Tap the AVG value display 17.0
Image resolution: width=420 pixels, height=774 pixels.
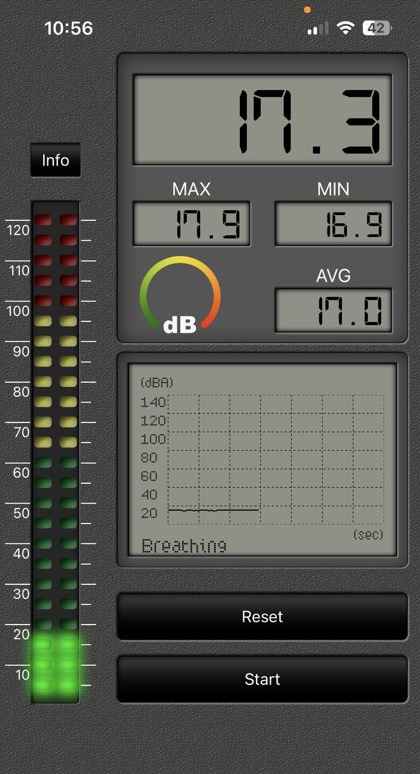[333, 310]
